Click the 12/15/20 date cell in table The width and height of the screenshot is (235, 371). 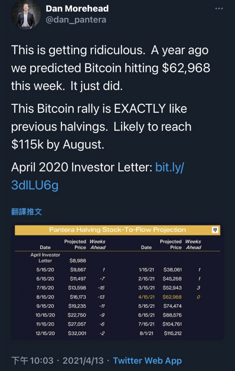click(45, 333)
